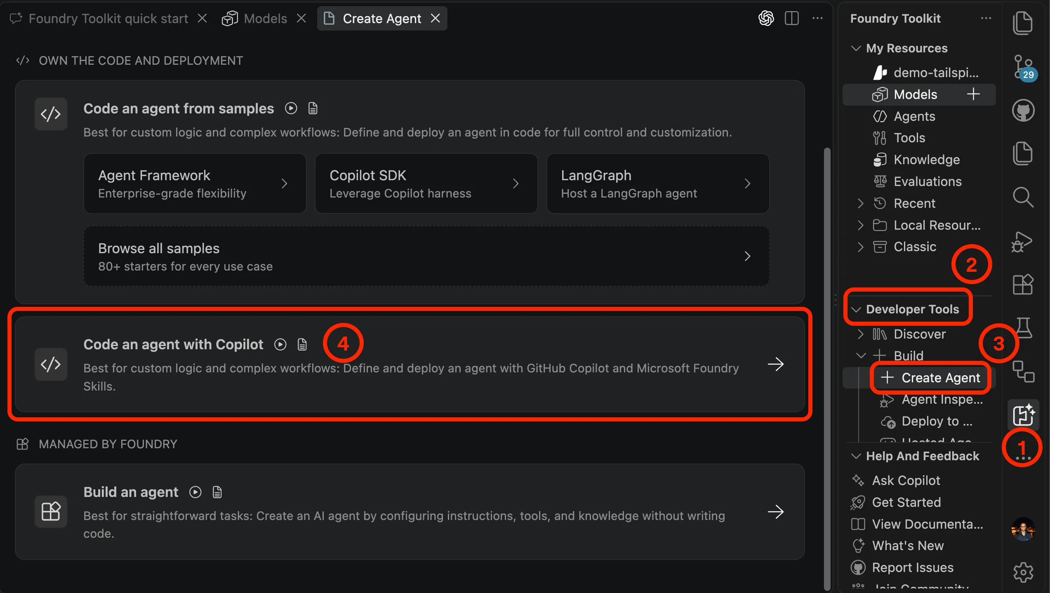
Task: Open the ChatGPT icon in editor toolbar
Action: [x=766, y=18]
